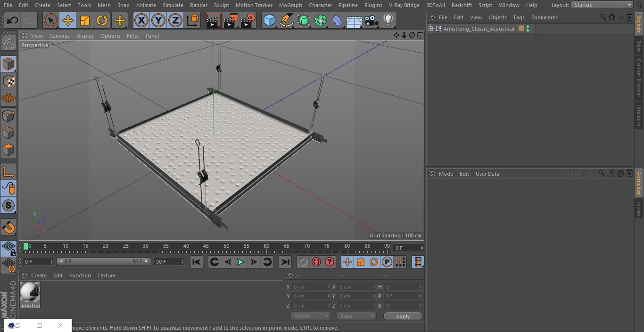
Task: Select Armstrong_Classic_Acoustical object name
Action: (x=479, y=29)
